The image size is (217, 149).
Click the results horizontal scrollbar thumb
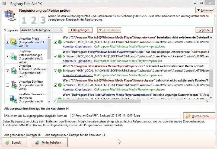tap(99, 101)
